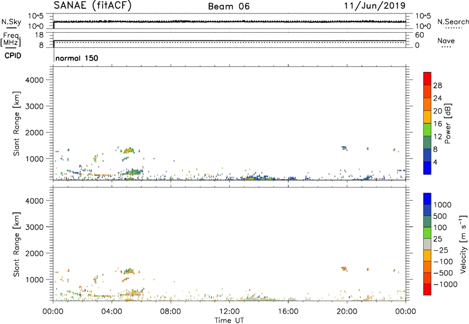This screenshot has width=469, height=324.
Task: Click the 16:00 time axis label
Action: [288, 312]
